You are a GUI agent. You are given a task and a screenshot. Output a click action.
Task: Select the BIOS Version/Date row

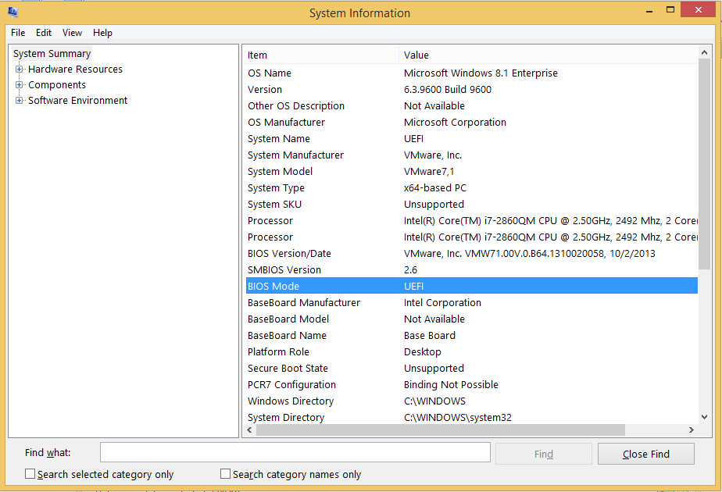pos(472,254)
